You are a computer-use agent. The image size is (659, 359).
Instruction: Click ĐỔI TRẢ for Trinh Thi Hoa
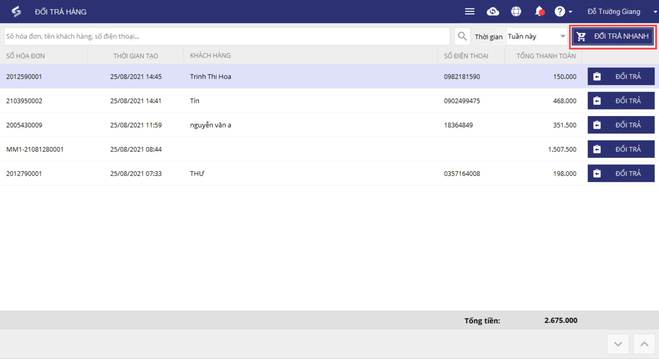621,76
